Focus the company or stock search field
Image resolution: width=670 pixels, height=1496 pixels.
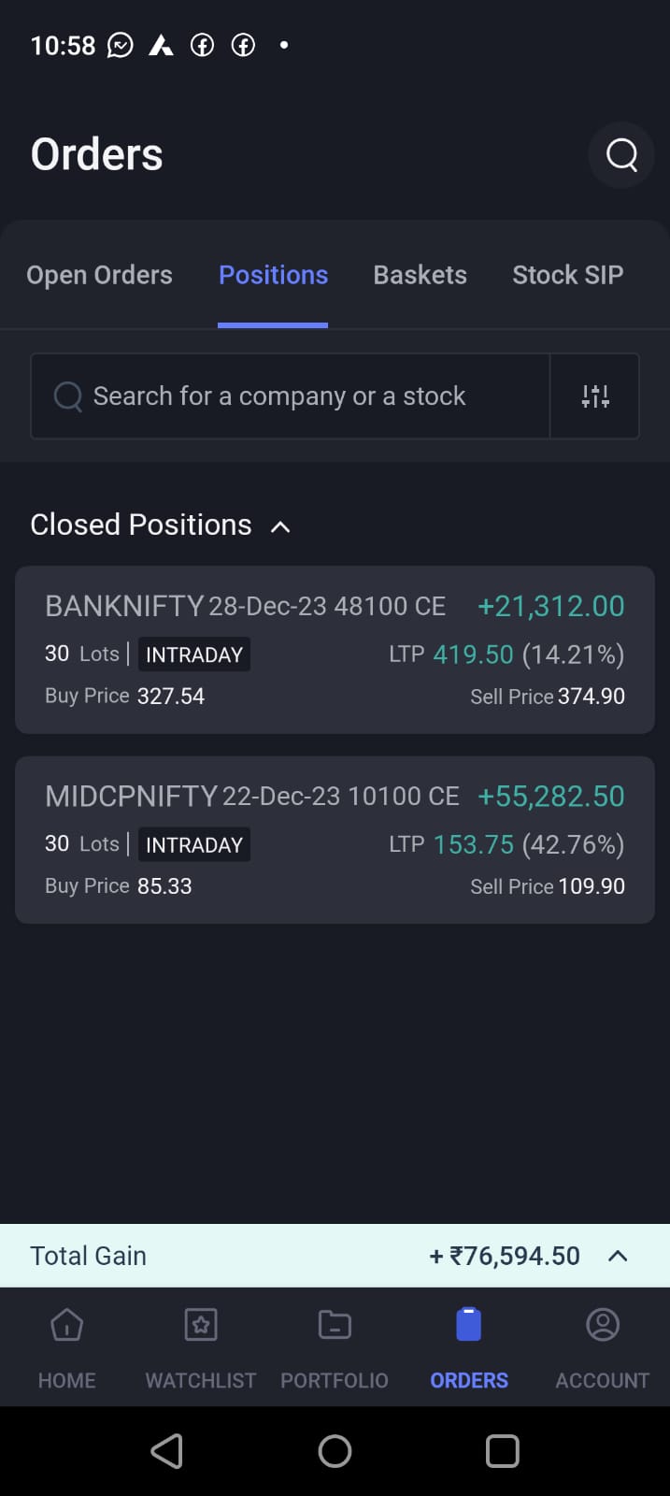point(290,396)
